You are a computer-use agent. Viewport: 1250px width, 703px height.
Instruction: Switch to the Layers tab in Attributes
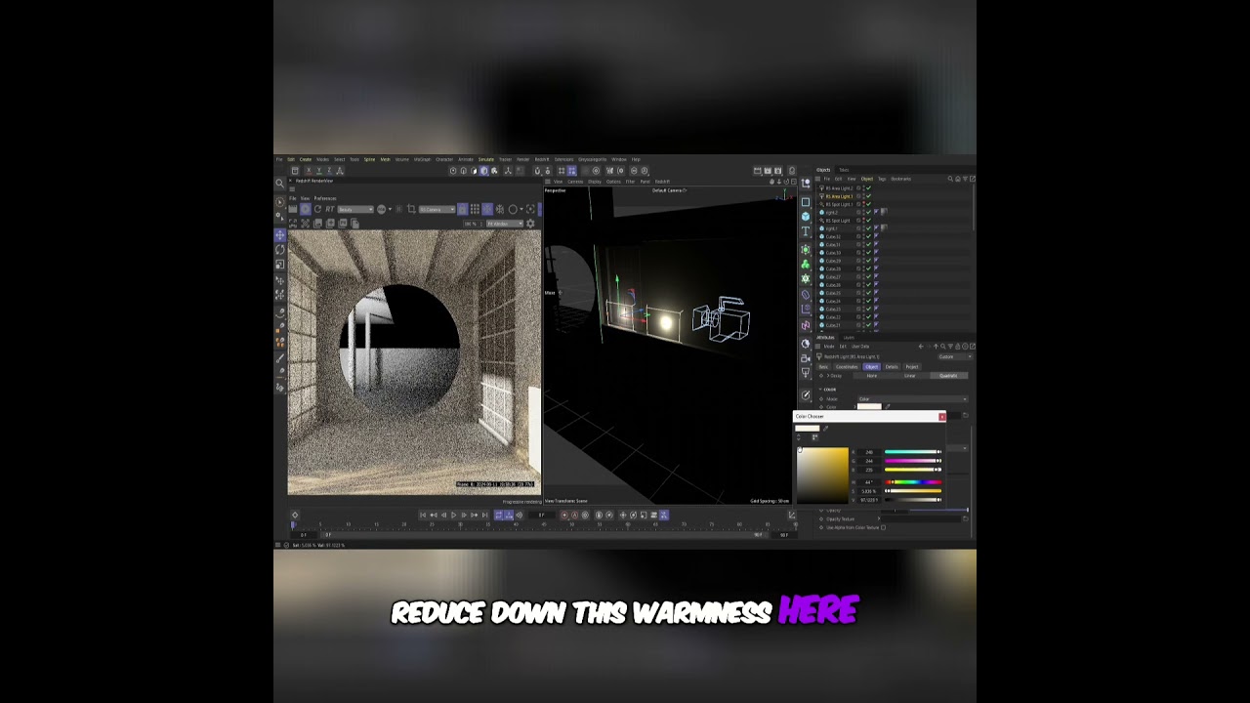[849, 338]
